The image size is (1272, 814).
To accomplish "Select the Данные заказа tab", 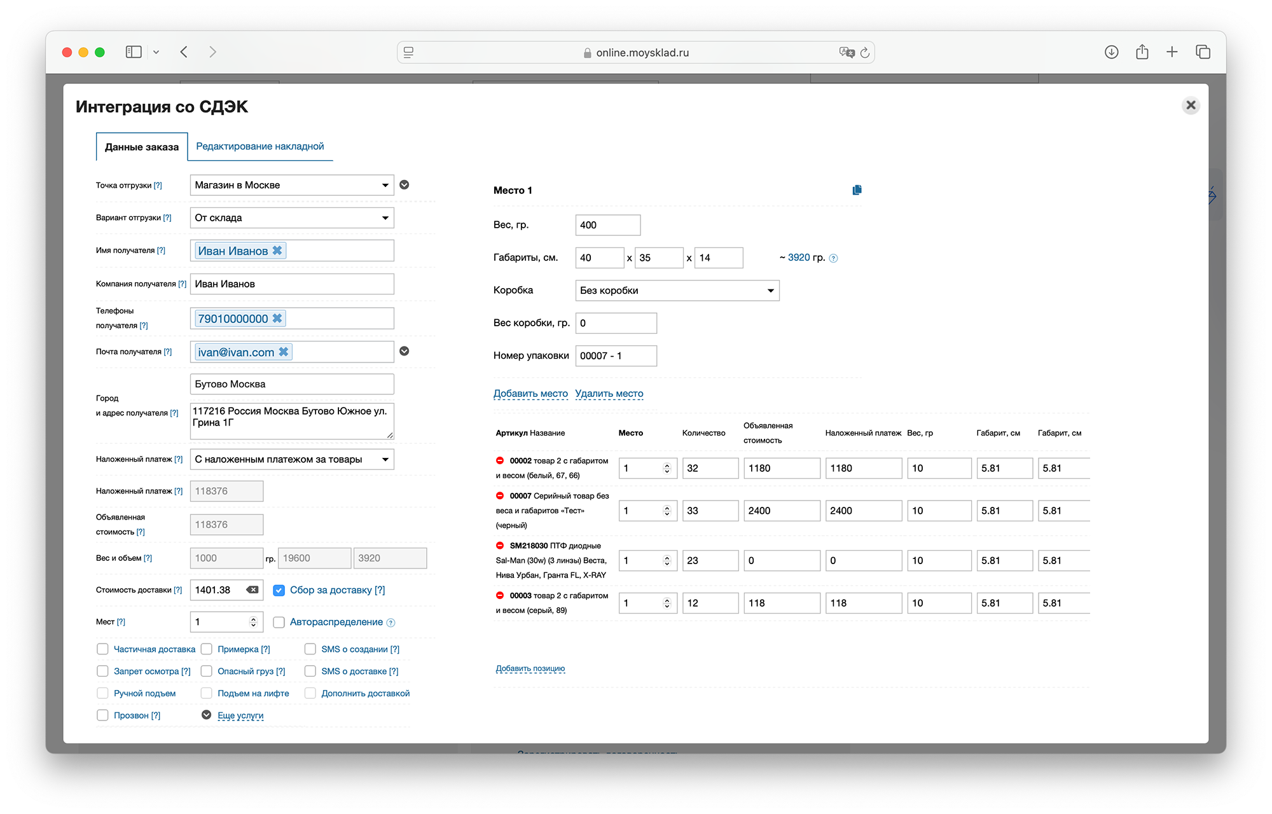I will (x=142, y=147).
